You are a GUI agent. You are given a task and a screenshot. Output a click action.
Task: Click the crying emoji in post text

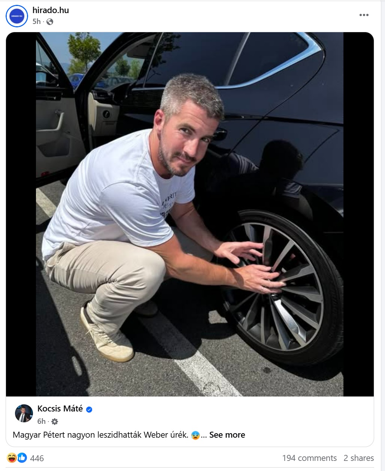[195, 435]
